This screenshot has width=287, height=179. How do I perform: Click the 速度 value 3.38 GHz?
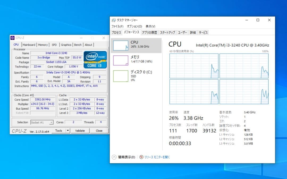[193, 118]
